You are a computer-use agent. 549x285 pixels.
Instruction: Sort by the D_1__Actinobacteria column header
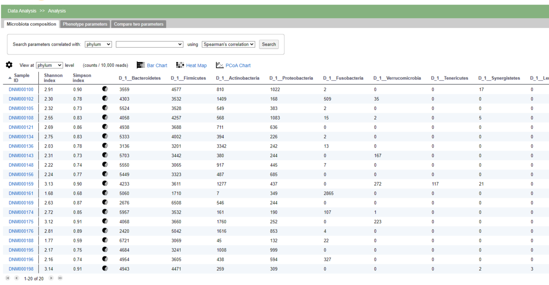(237, 78)
